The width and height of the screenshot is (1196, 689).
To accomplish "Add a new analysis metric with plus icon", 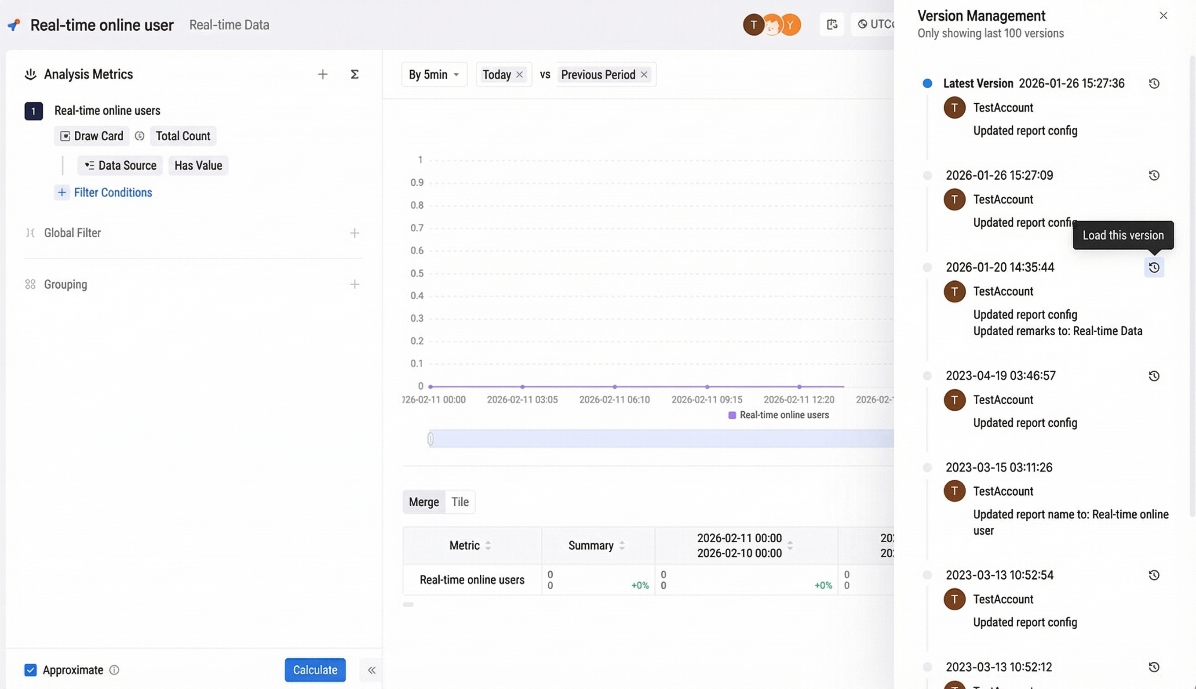I will pos(322,74).
